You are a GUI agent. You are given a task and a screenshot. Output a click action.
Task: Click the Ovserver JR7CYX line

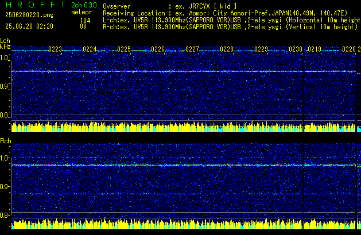point(170,6)
